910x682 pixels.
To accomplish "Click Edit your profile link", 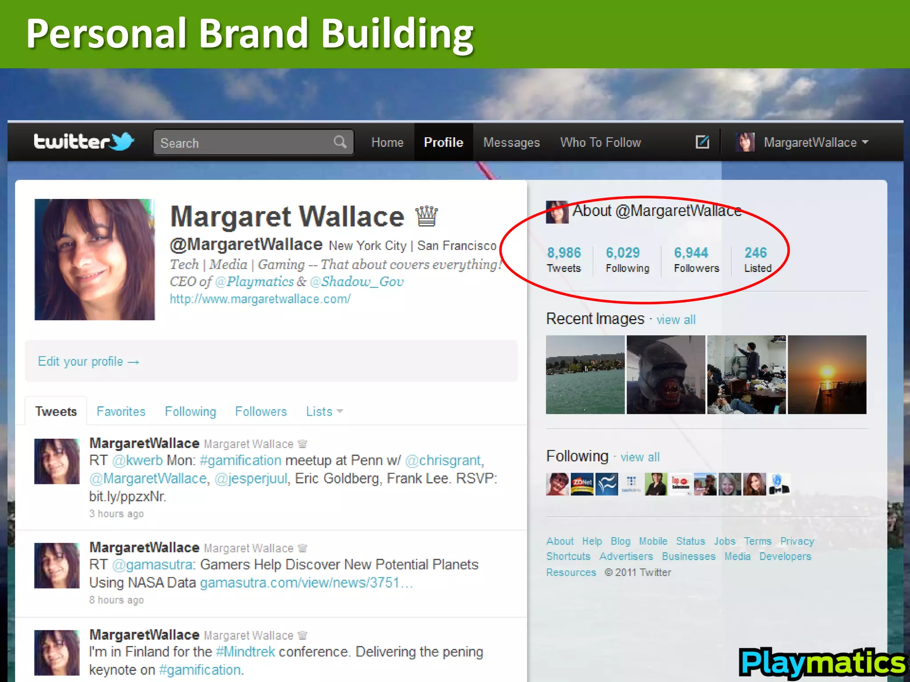I will click(89, 361).
